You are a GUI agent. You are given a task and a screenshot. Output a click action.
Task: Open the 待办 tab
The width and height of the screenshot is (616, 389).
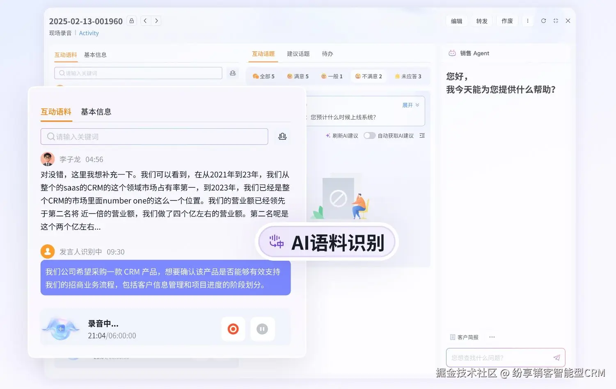327,54
